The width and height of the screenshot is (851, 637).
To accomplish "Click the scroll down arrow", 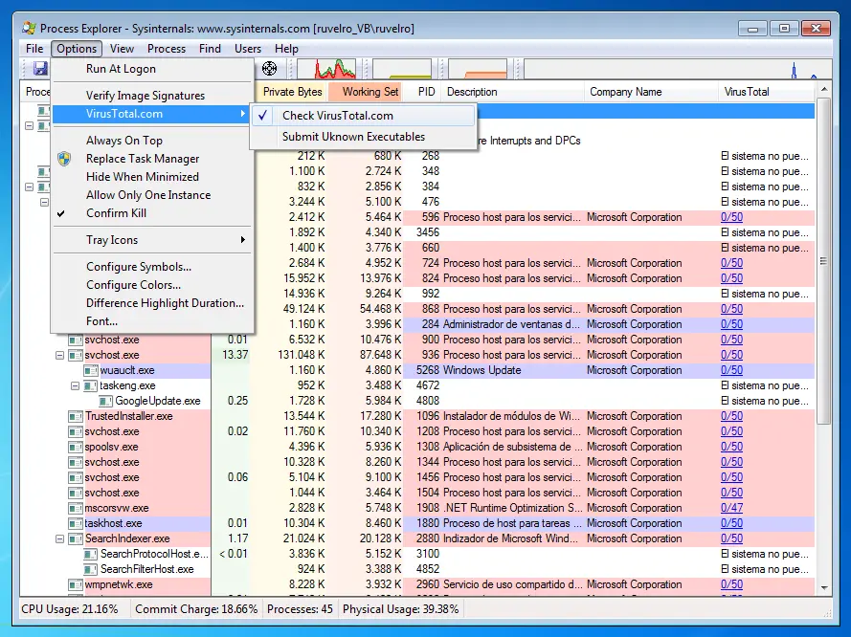I will point(824,587).
